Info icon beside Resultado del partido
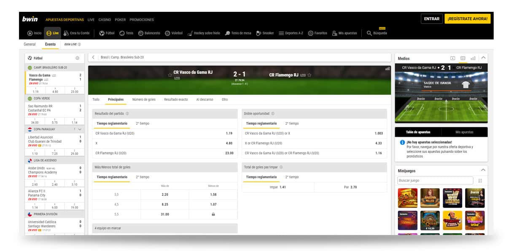This screenshot has width=506, height=251. tap(127, 113)
